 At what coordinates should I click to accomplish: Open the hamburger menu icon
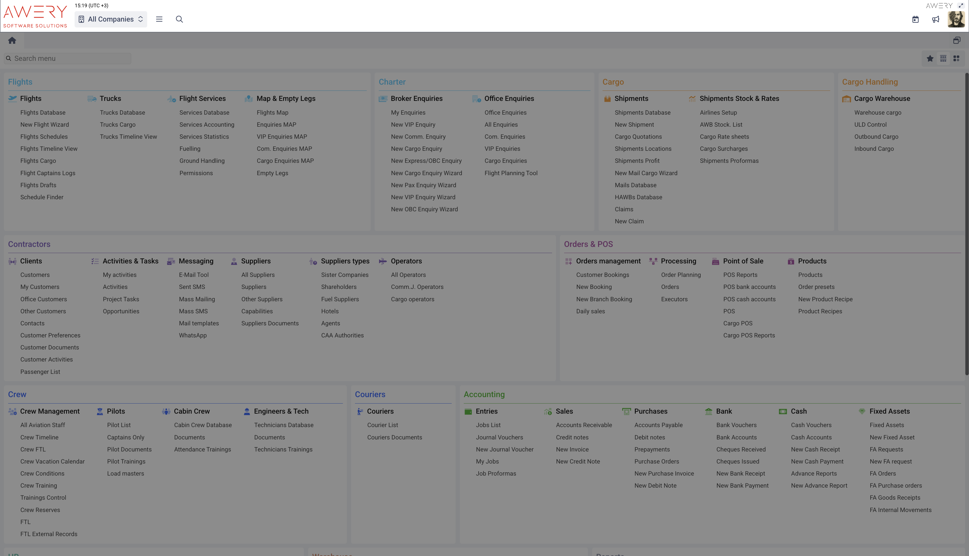159,19
